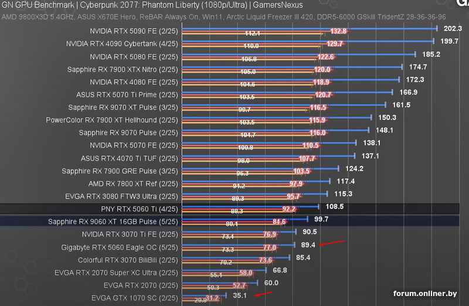Click the 'NVIDIA RTX 5080 FE (2/25)' row label

134,57
